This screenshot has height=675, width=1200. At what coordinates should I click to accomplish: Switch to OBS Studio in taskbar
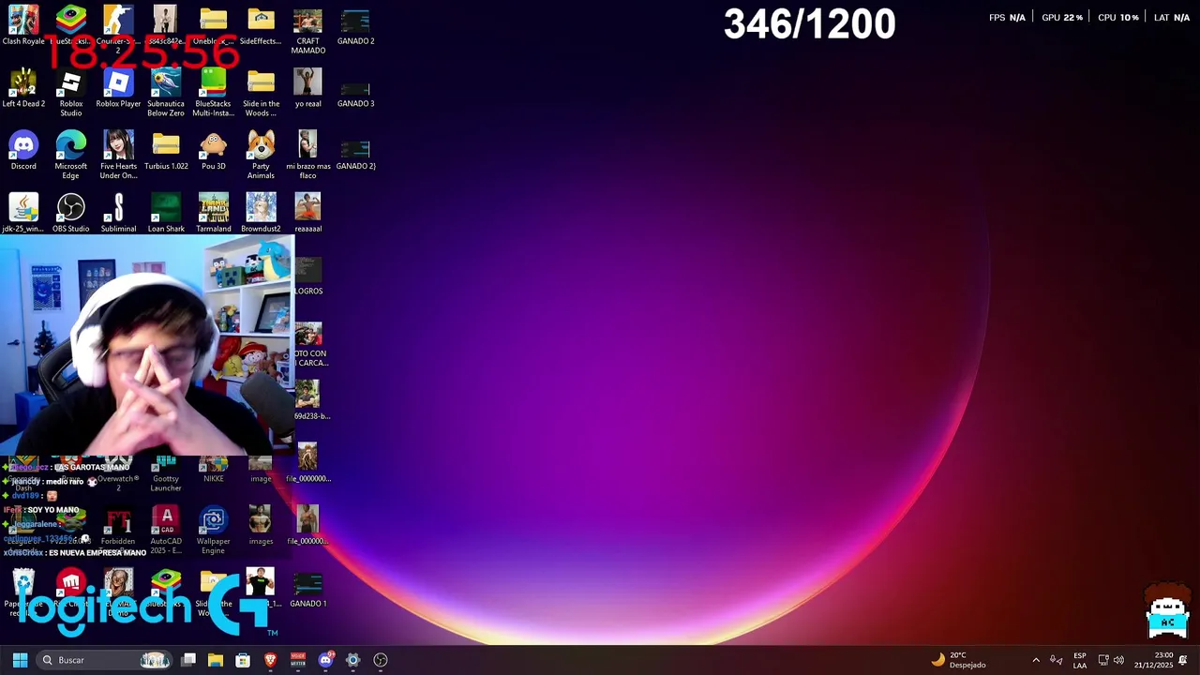coord(381,660)
